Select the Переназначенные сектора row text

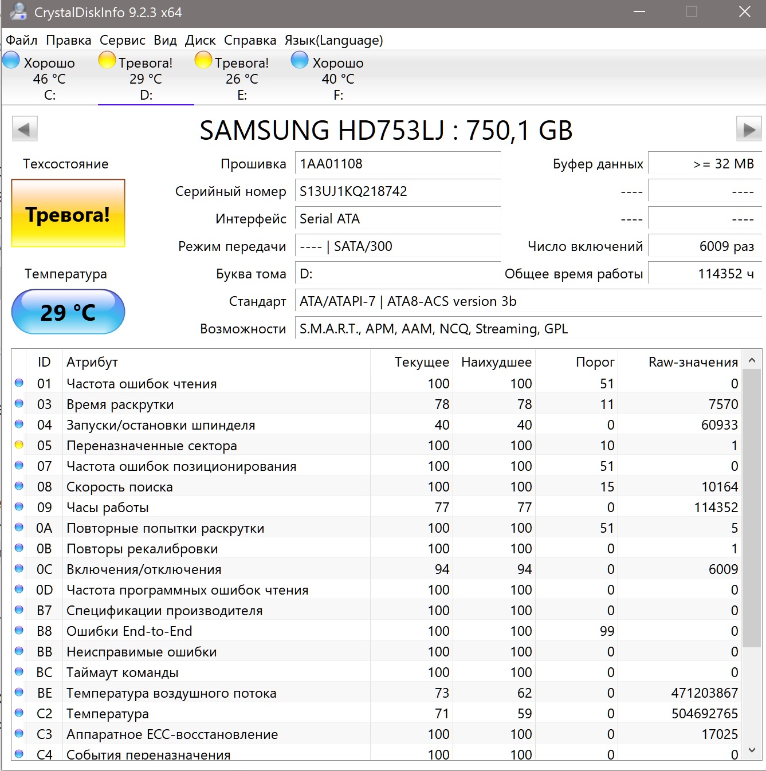click(x=152, y=446)
